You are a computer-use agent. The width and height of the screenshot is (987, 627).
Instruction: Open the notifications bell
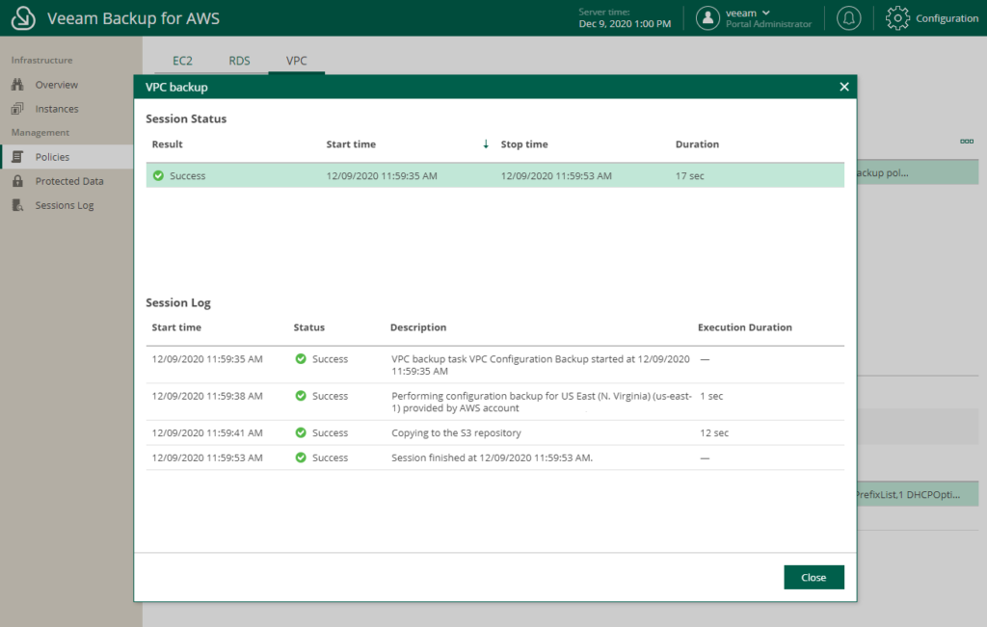point(848,18)
